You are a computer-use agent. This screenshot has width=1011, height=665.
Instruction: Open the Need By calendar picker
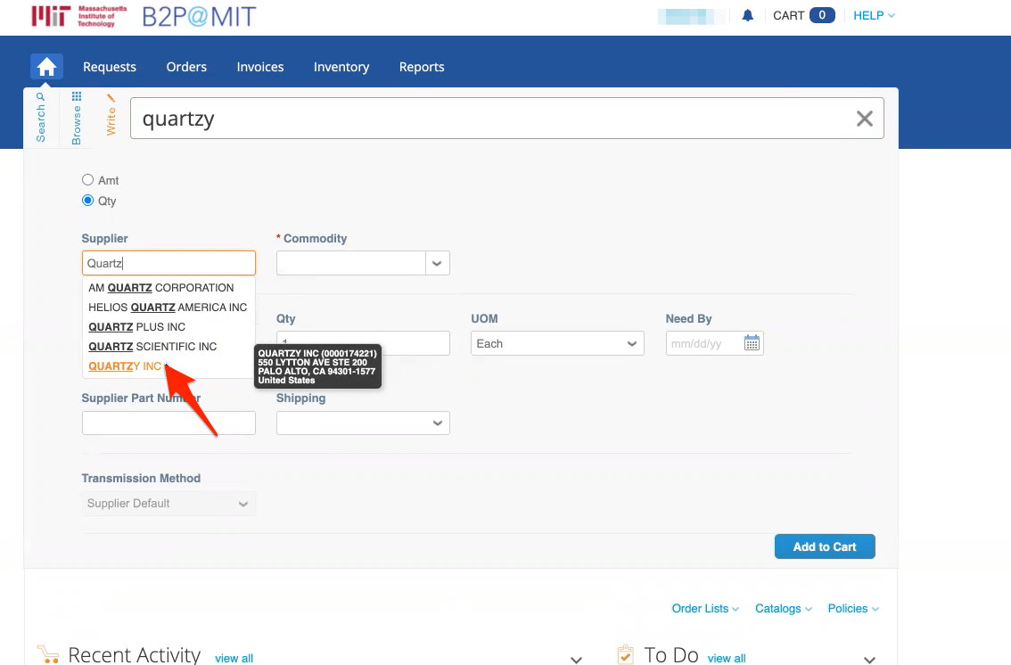[752, 343]
